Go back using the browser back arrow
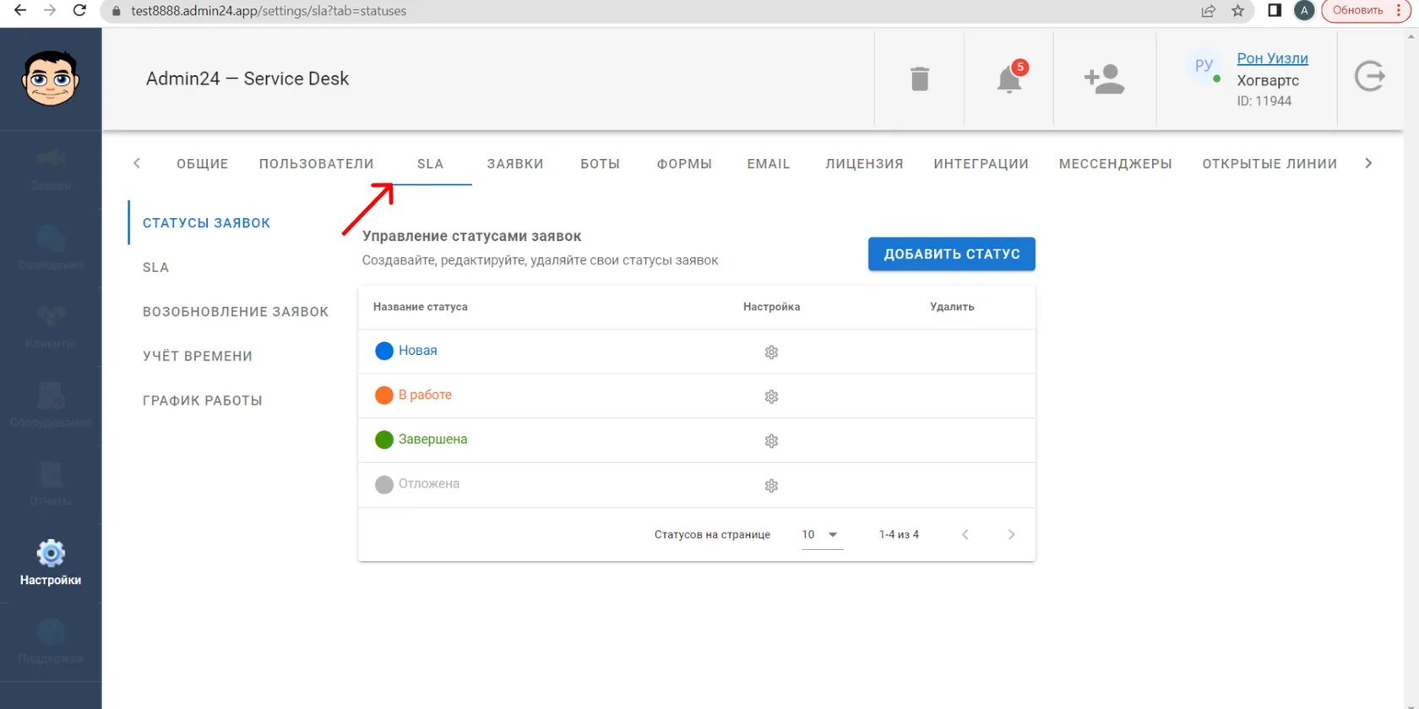The width and height of the screenshot is (1419, 709). (20, 10)
